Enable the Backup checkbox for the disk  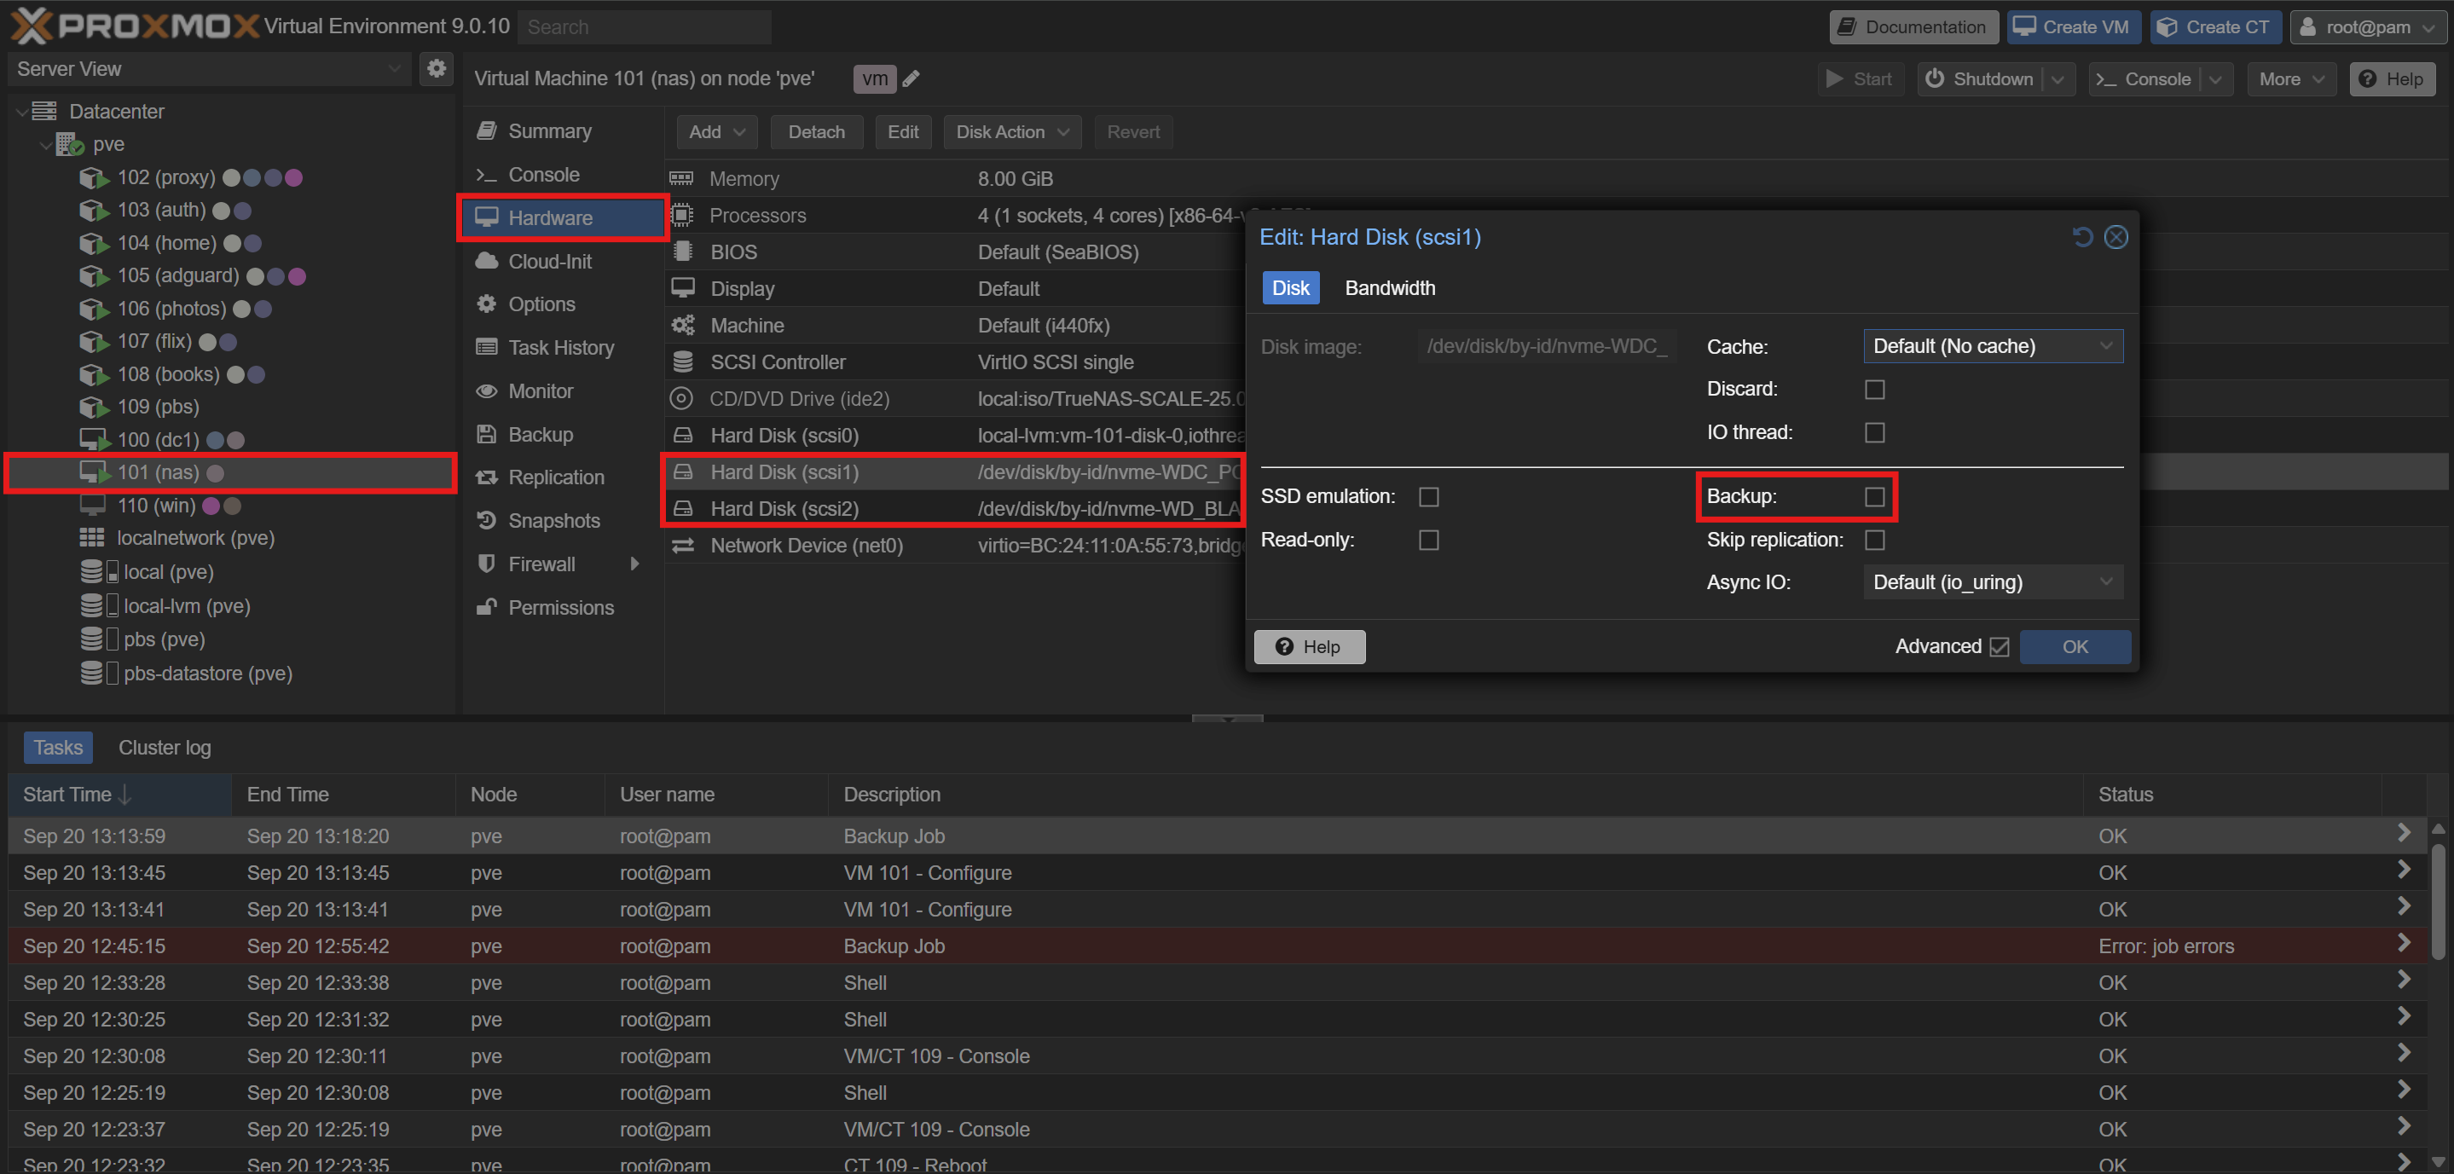pyautogui.click(x=1874, y=496)
